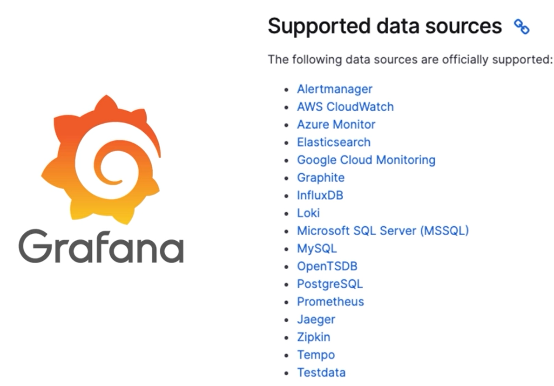Click the Grafana swirl logo

pyautogui.click(x=101, y=158)
